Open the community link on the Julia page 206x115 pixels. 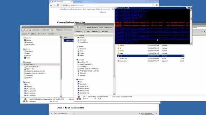[x=107, y=9]
